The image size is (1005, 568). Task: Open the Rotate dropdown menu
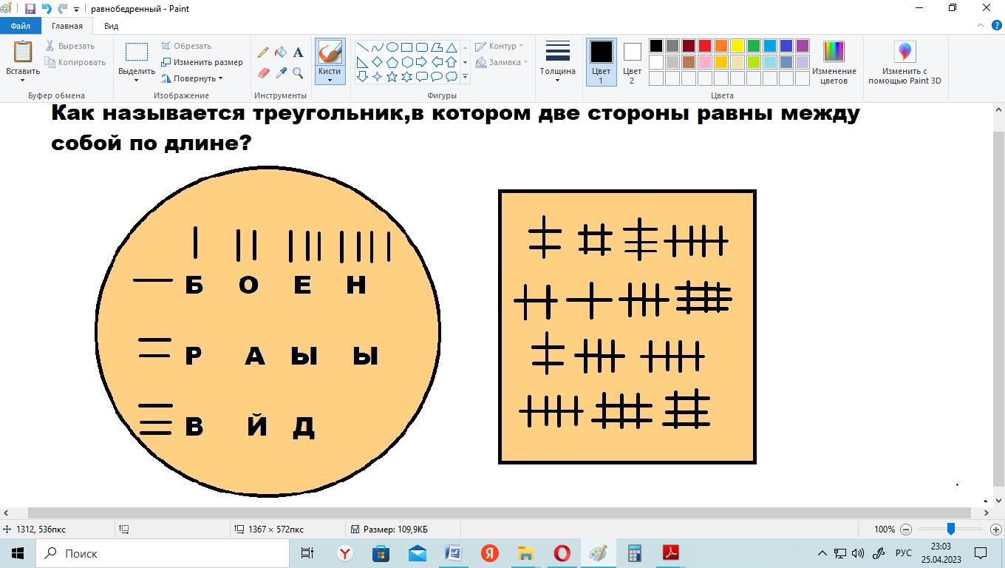click(195, 78)
